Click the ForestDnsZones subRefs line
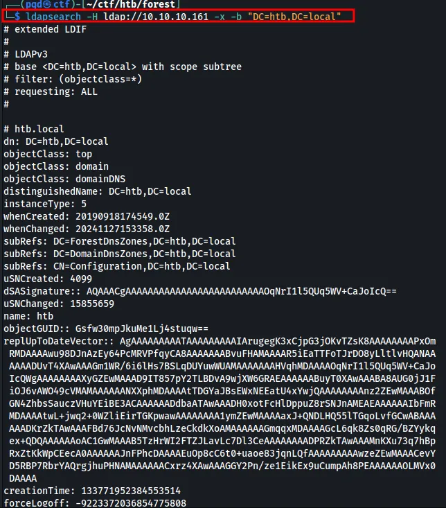The height and width of the screenshot is (508, 446). (x=119, y=241)
